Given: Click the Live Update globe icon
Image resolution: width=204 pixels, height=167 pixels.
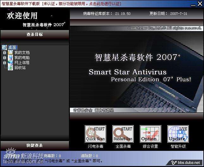Looking at the screenshot, I should [178, 134].
